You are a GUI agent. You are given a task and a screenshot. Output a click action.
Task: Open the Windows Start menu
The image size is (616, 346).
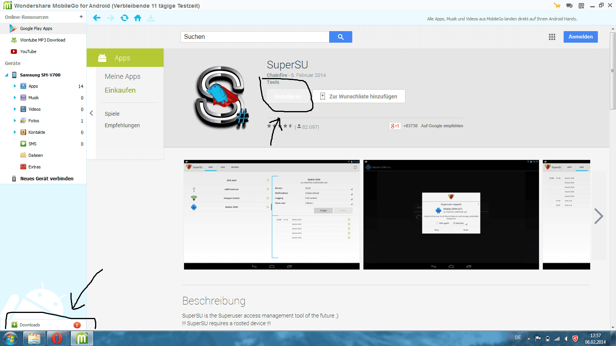pos(10,339)
